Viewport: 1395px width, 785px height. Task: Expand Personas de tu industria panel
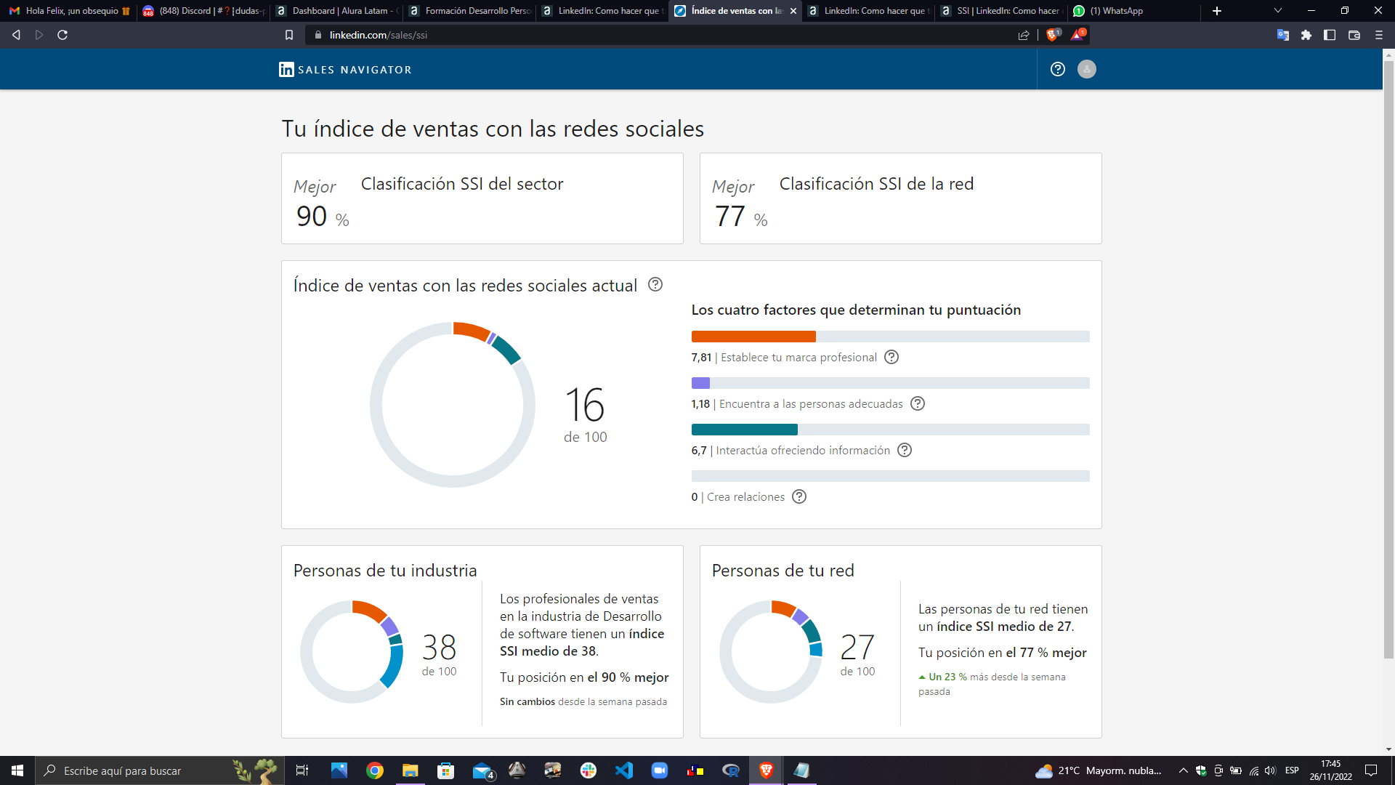point(386,569)
